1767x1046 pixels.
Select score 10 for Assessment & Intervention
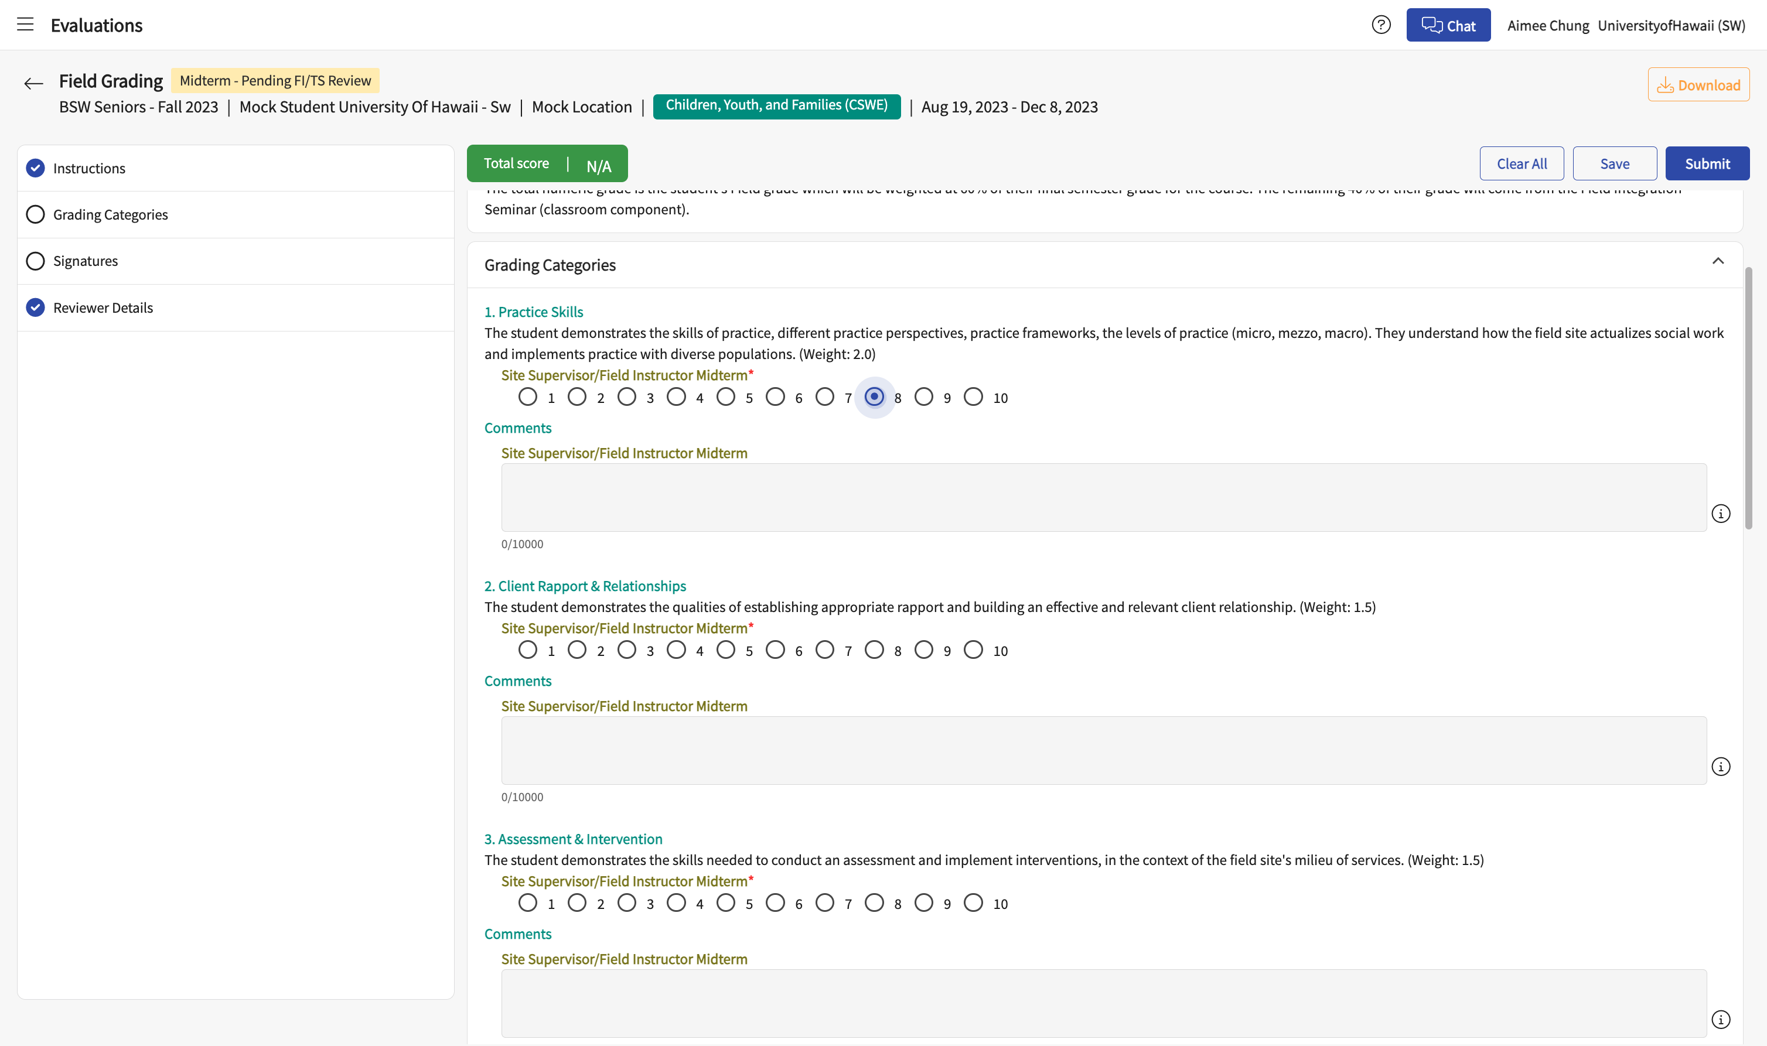pyautogui.click(x=973, y=904)
